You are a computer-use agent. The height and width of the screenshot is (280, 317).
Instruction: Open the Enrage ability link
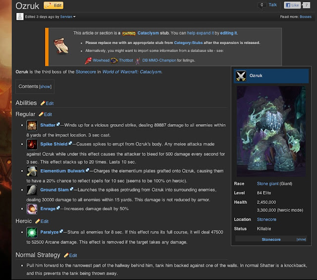tap(48, 209)
